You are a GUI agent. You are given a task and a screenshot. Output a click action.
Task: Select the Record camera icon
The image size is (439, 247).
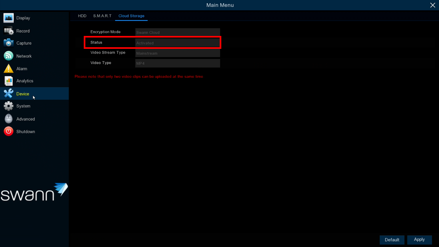pos(8,31)
